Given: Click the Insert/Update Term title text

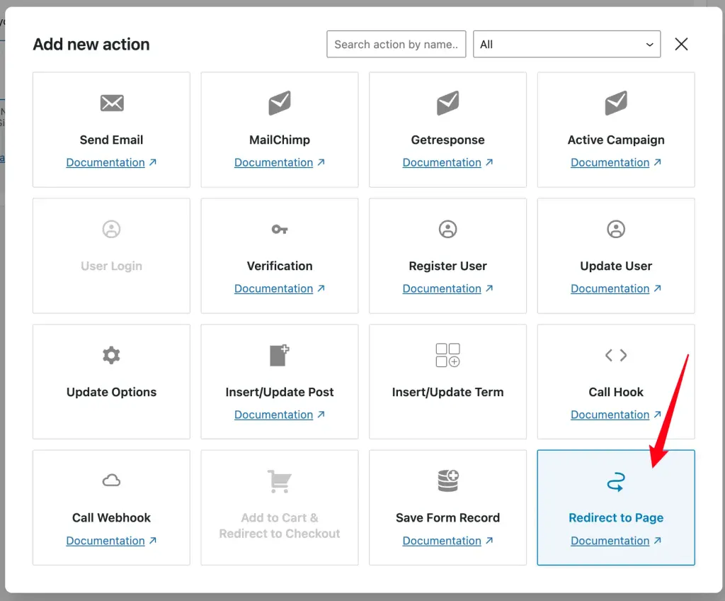Looking at the screenshot, I should [447, 392].
